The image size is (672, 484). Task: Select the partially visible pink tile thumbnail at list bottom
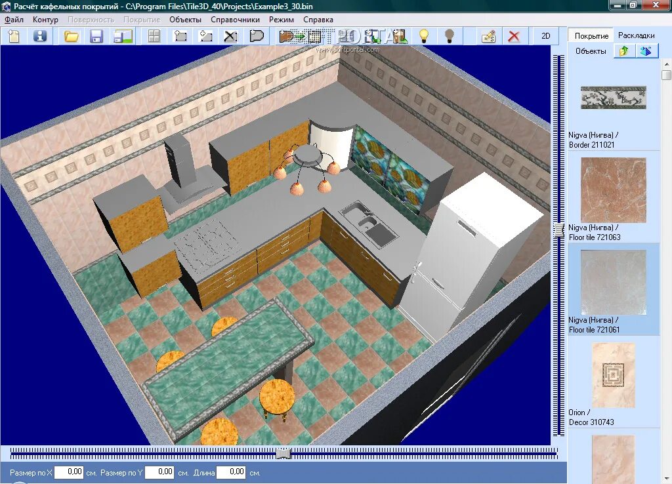[614, 459]
